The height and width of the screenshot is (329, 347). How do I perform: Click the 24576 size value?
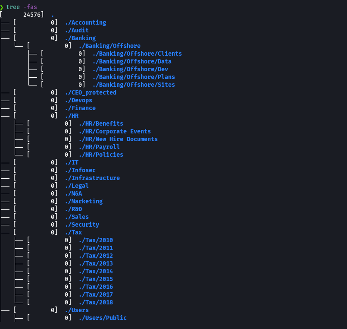(x=32, y=15)
